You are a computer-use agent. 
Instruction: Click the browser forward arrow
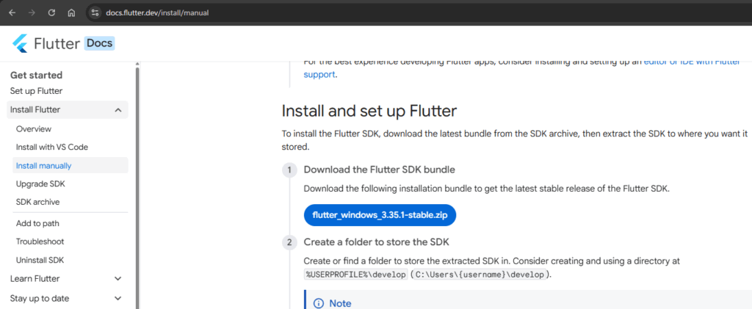(x=32, y=13)
